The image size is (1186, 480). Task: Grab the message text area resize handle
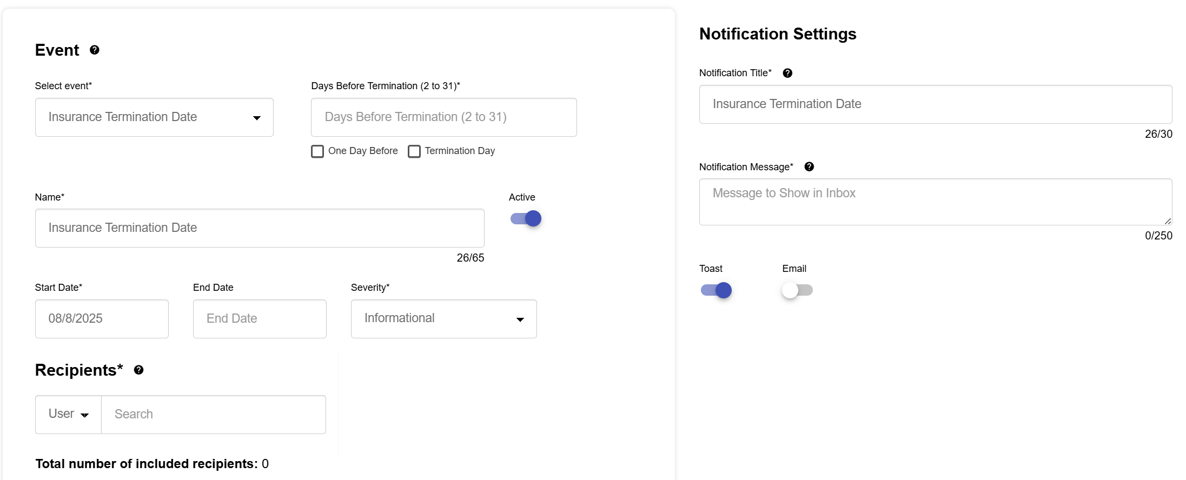click(1168, 221)
